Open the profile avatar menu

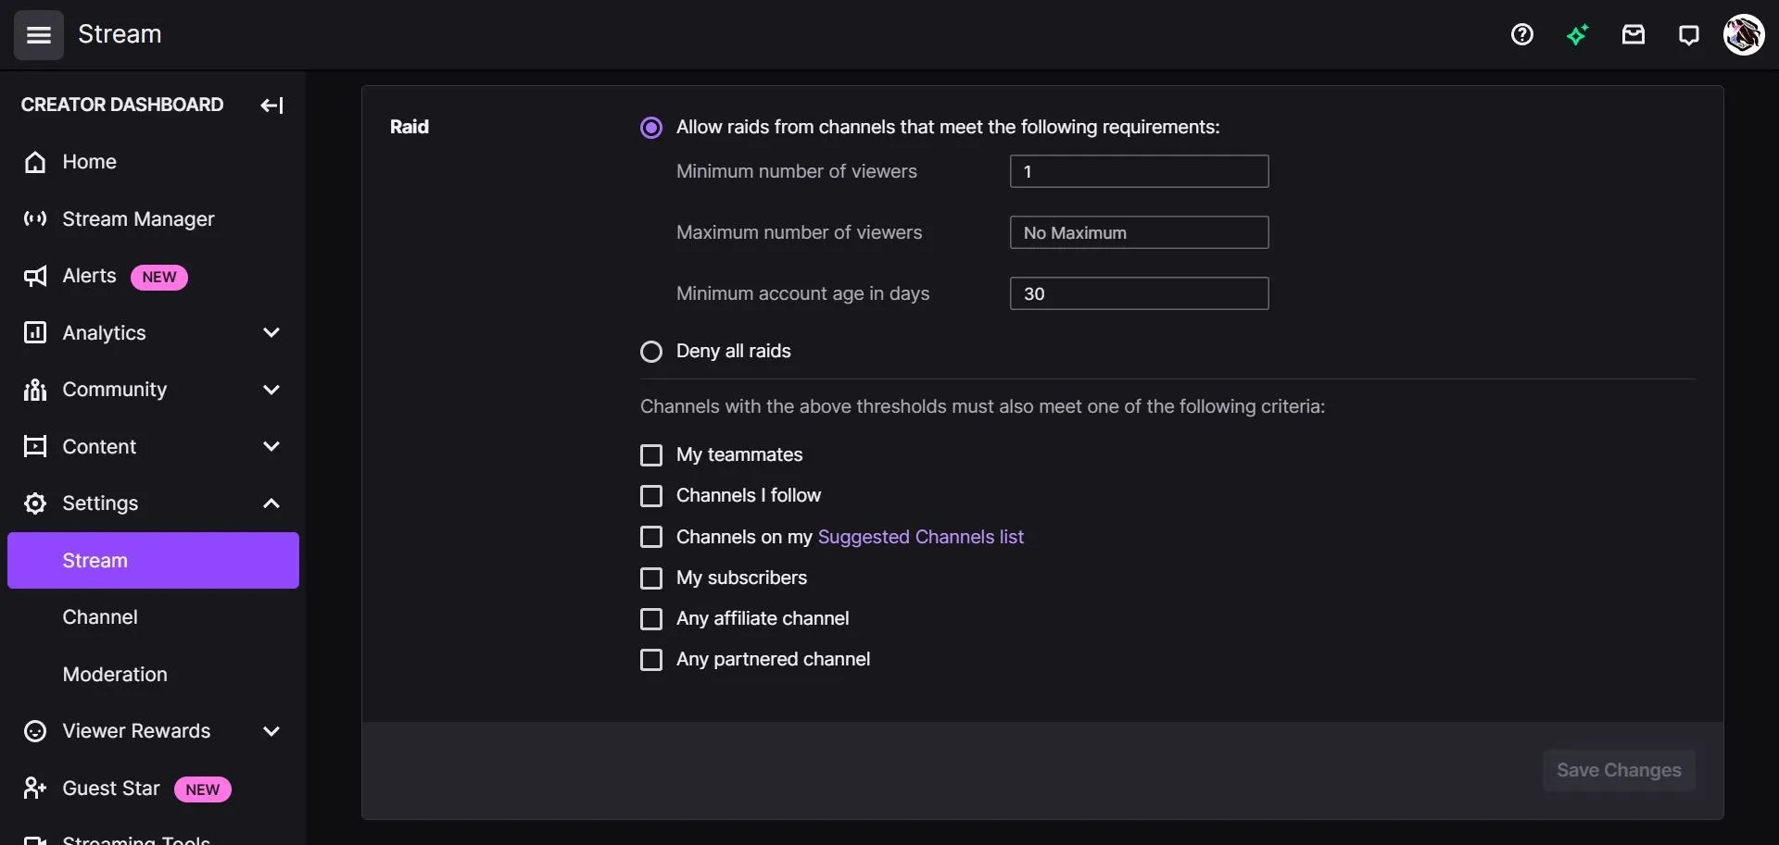tap(1744, 34)
